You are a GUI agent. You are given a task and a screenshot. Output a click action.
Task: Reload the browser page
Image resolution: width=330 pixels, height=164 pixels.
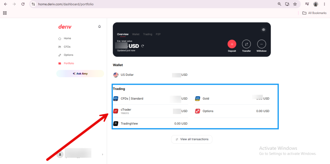[x=23, y=4]
